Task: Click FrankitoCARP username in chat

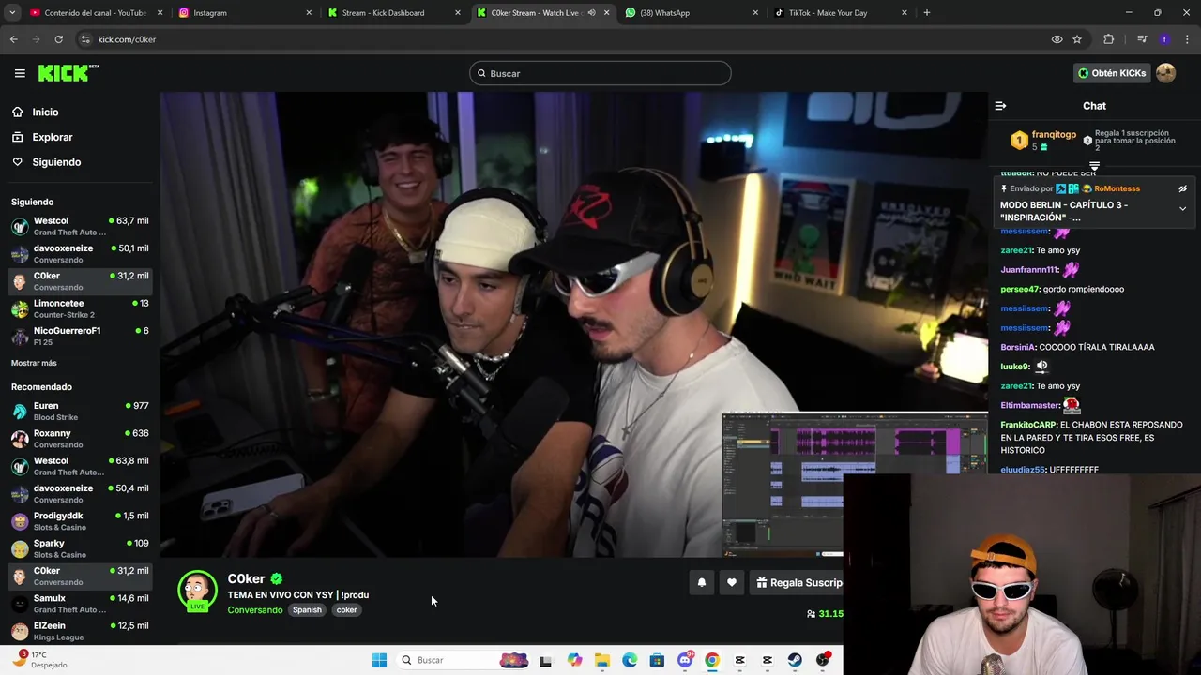Action: pos(1028,425)
